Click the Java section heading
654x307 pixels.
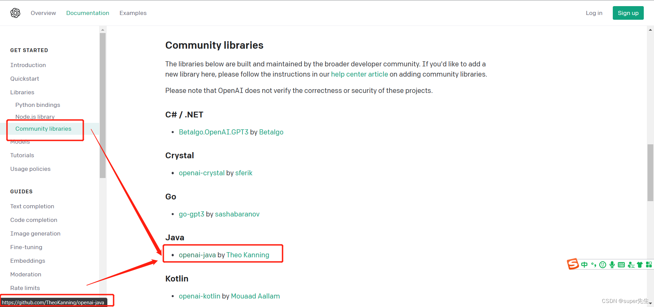pyautogui.click(x=175, y=238)
